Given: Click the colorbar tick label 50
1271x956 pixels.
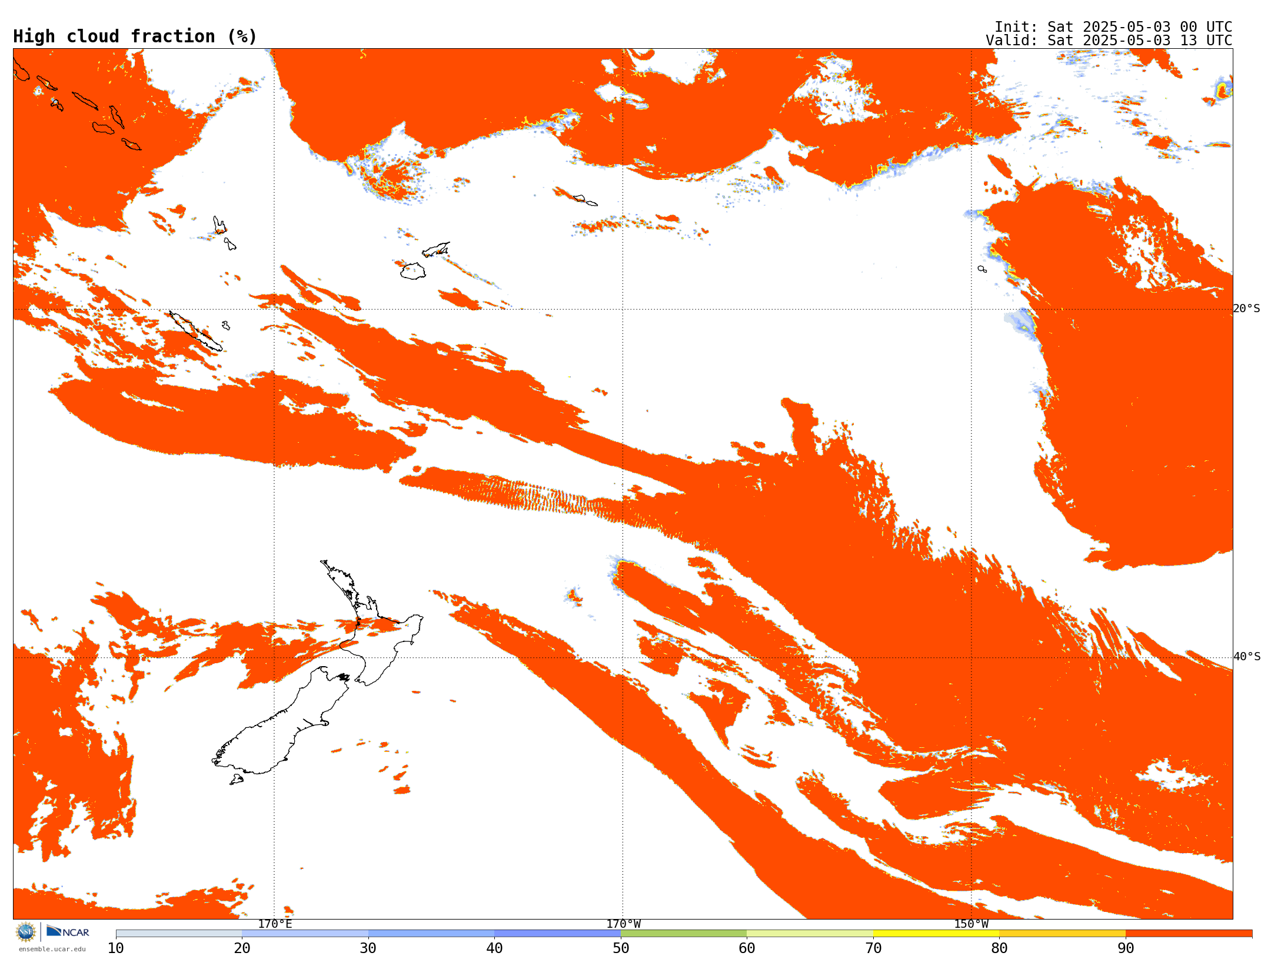Looking at the screenshot, I should tap(621, 948).
